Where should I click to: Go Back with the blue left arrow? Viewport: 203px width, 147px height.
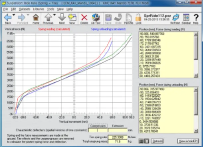click(x=8, y=18)
